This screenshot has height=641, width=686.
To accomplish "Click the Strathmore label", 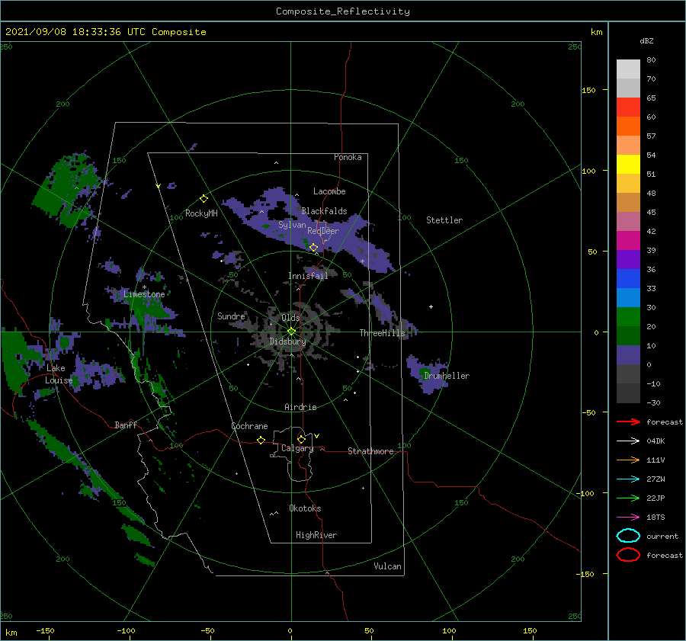I will (370, 451).
